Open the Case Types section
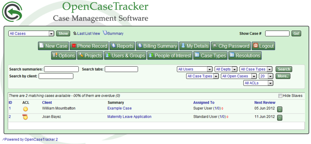The height and width of the screenshot is (144, 311). click(210, 56)
